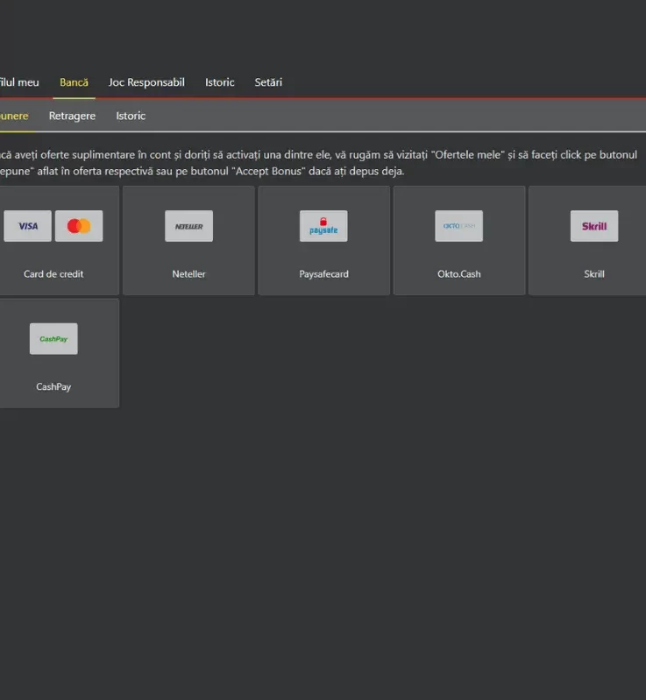Screen dimensions: 646x700
Task: Click the CashPay text label
Action: click(x=53, y=387)
